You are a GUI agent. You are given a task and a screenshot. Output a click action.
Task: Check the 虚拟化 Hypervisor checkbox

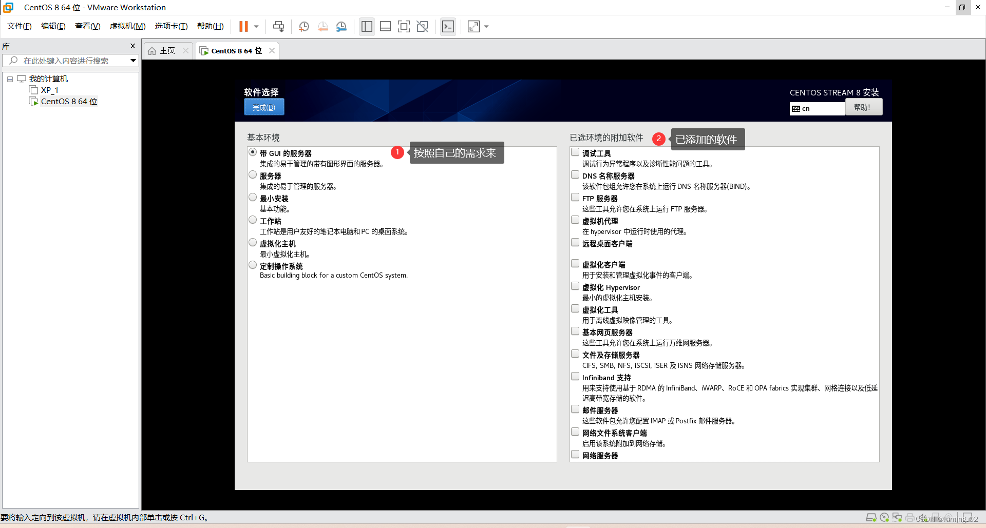575,286
